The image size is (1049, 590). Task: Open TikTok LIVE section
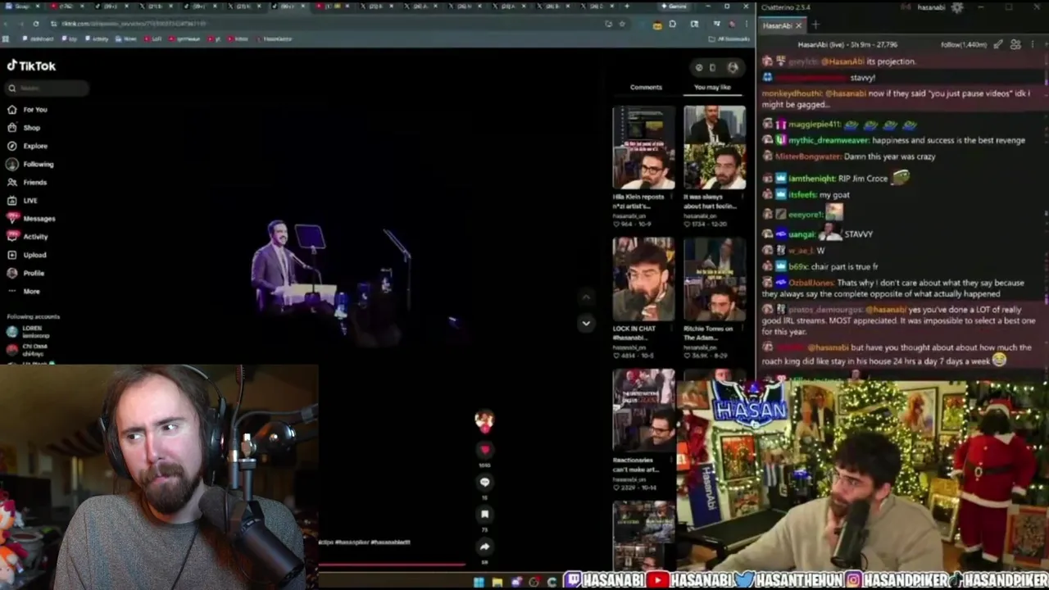tap(23, 200)
